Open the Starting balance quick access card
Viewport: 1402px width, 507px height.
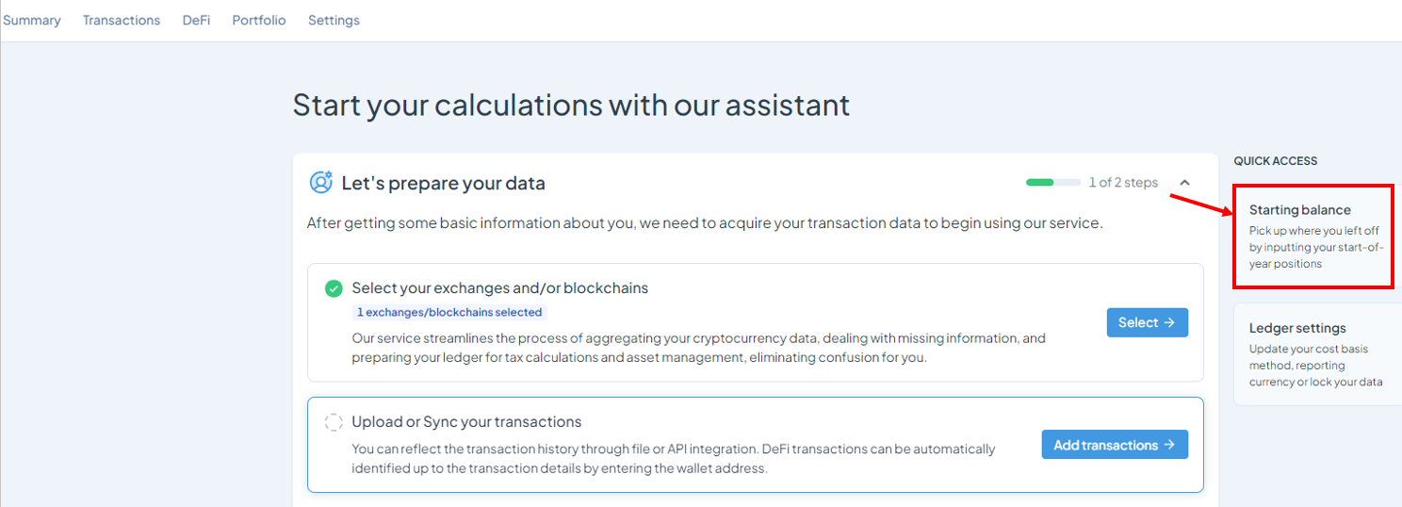point(1313,237)
